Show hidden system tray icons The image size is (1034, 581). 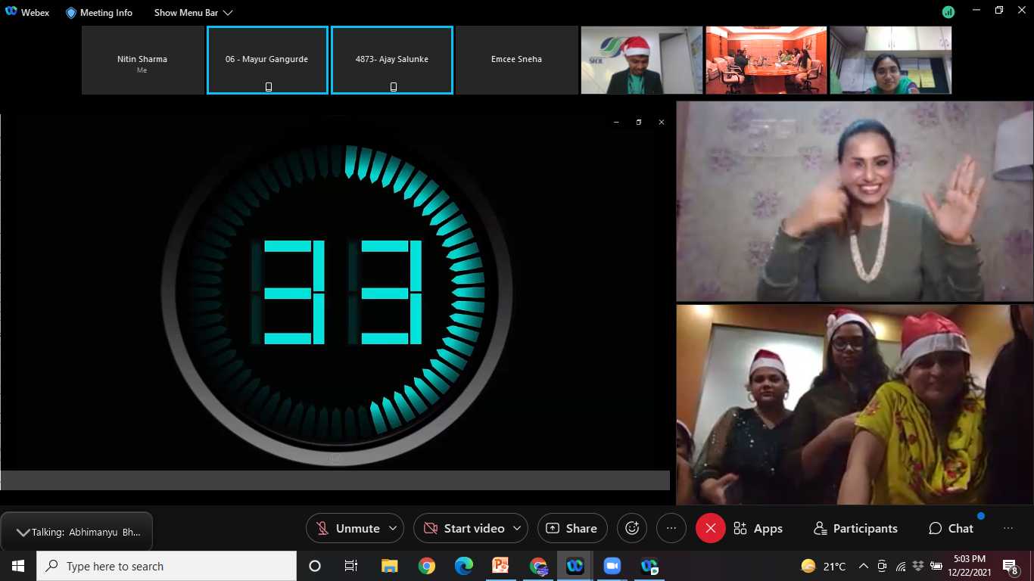pyautogui.click(x=863, y=566)
